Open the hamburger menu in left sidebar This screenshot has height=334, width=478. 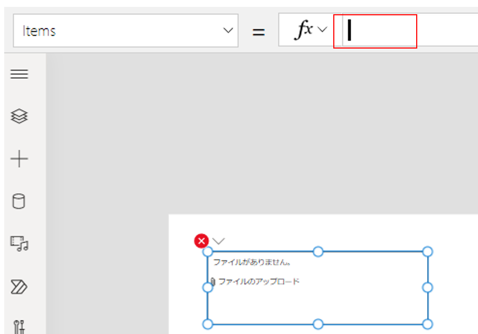coord(19,74)
